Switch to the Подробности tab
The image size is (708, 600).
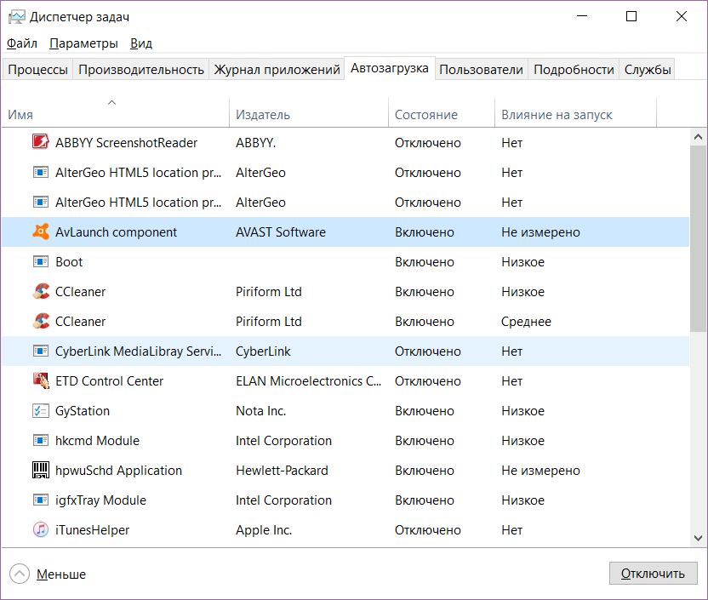click(574, 70)
